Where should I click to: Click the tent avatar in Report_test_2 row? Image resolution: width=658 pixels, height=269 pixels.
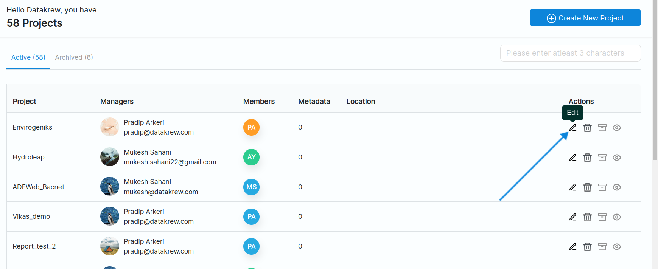click(110, 246)
